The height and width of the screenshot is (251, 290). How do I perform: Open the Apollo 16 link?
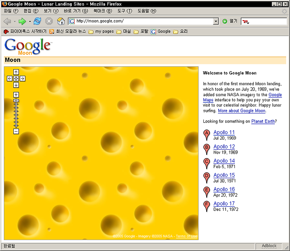tap(224, 189)
